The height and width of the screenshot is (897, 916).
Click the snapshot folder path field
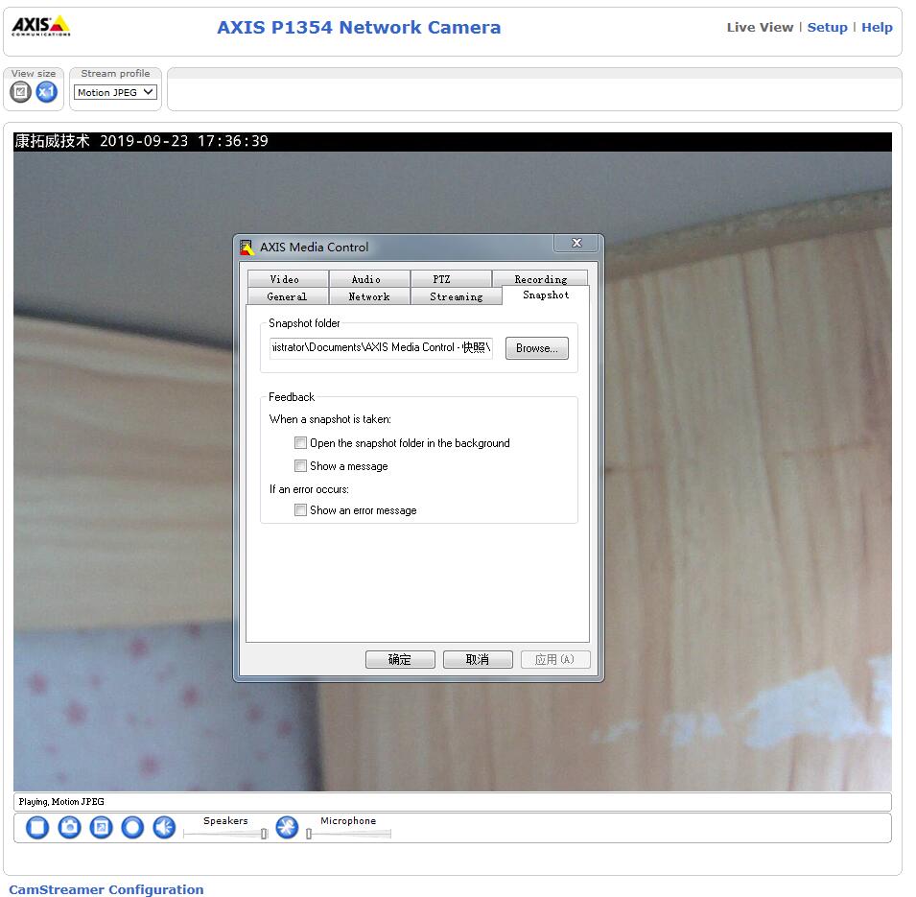[x=381, y=348]
